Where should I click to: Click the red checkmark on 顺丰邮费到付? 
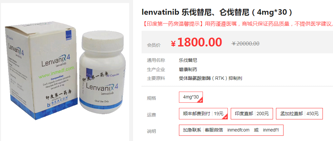tap(225, 117)
